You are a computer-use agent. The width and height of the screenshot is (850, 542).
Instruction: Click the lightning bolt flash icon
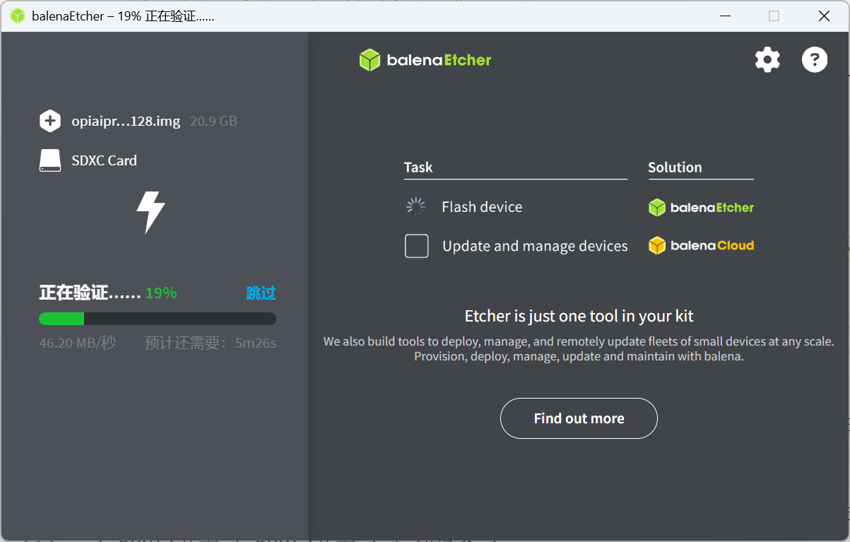pyautogui.click(x=150, y=212)
